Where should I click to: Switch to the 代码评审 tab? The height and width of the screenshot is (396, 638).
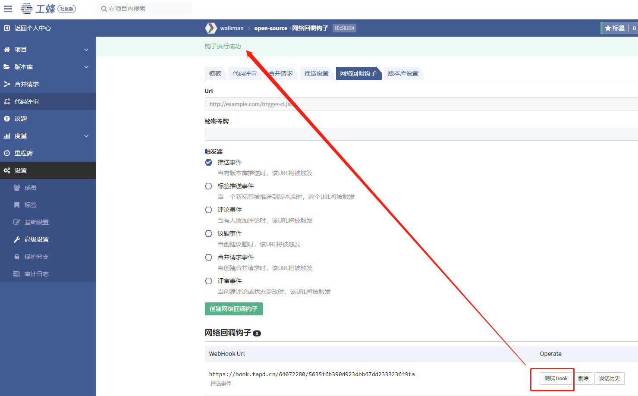click(245, 73)
